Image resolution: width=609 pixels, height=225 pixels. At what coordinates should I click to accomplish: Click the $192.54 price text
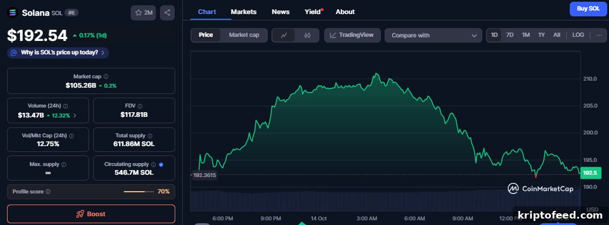[38, 36]
